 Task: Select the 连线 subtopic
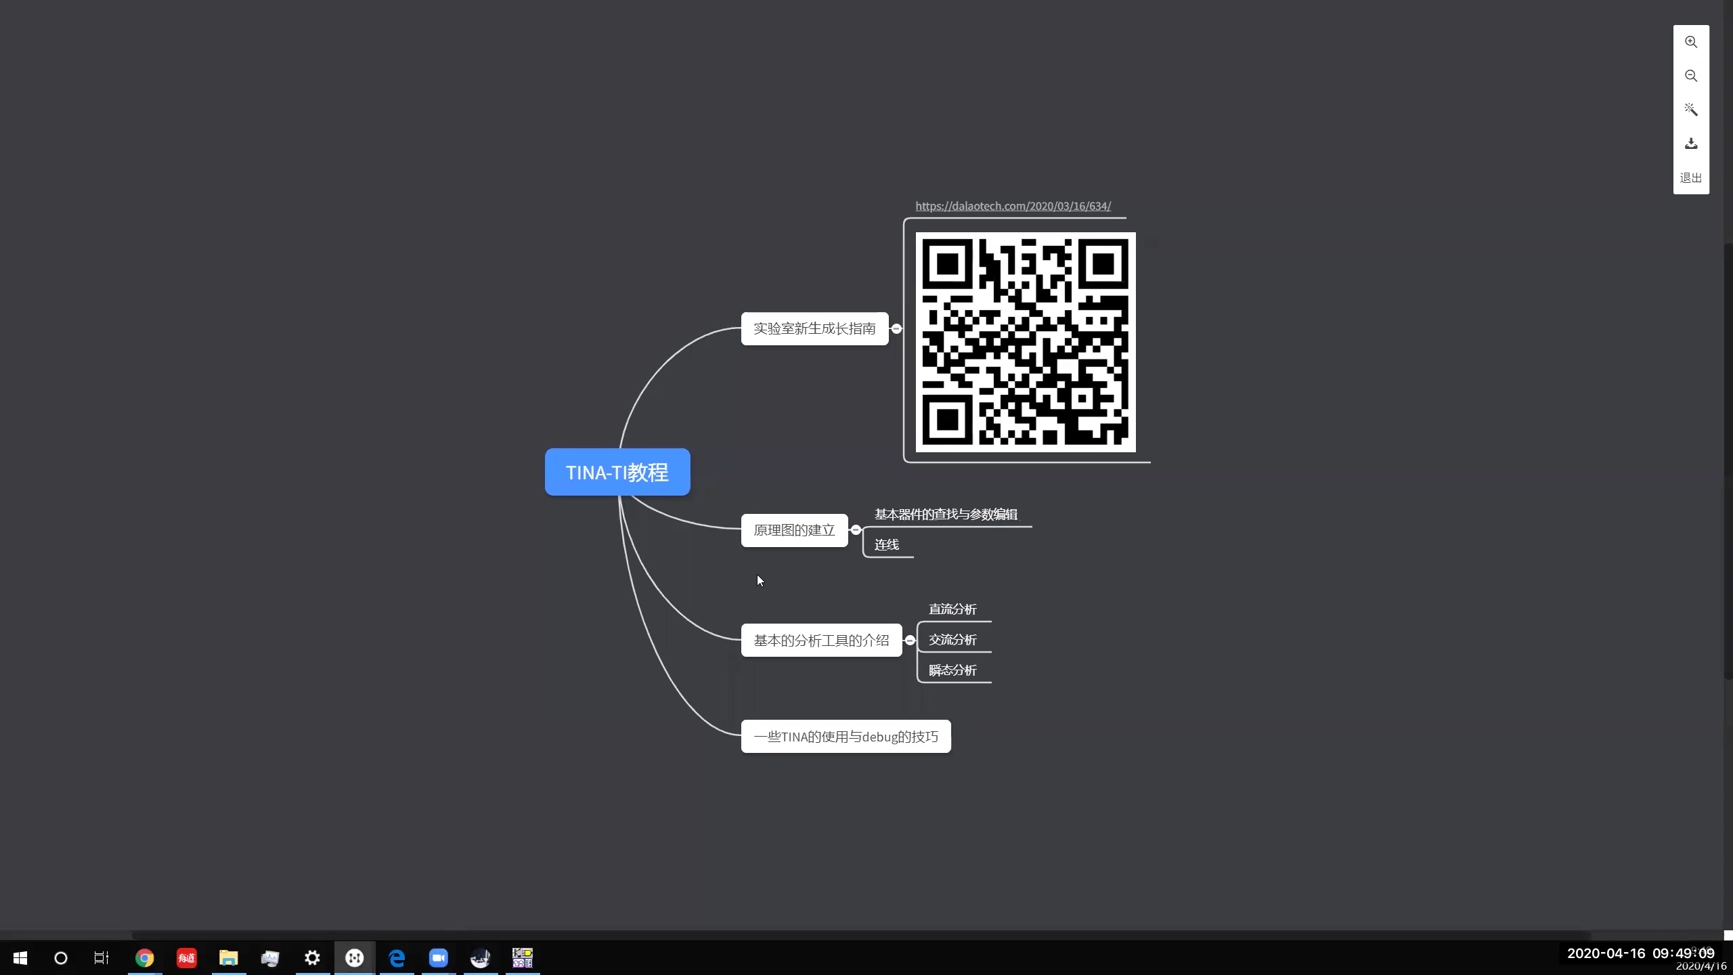(886, 545)
